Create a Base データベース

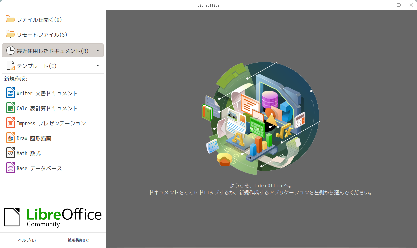pos(53,168)
